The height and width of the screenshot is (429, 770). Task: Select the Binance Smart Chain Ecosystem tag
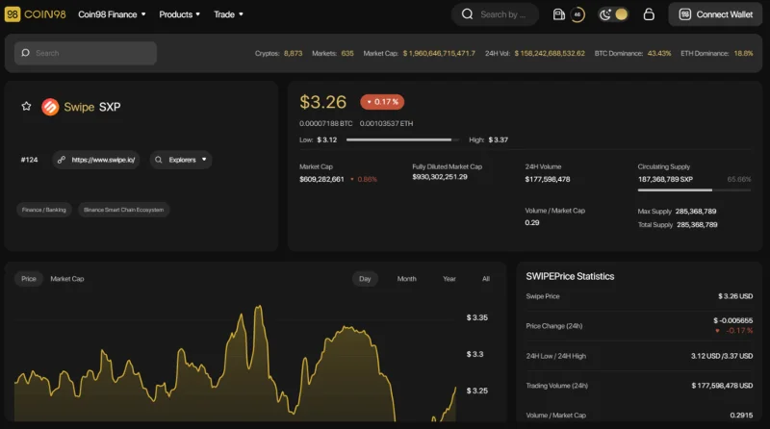click(124, 210)
